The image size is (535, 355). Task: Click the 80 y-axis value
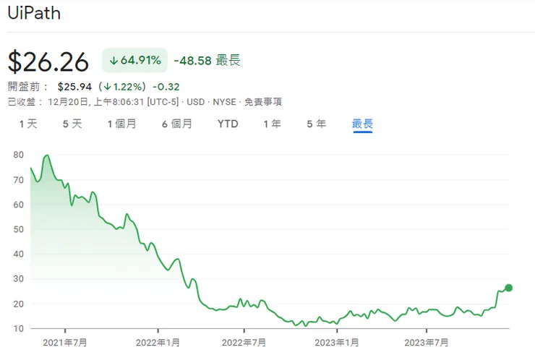[18, 155]
